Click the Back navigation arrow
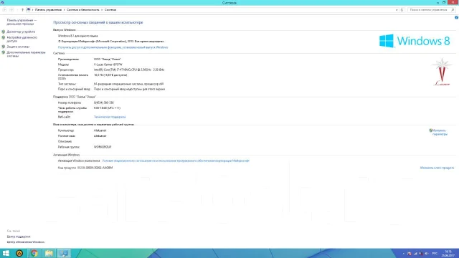This screenshot has width=459, height=258. (x=4, y=10)
